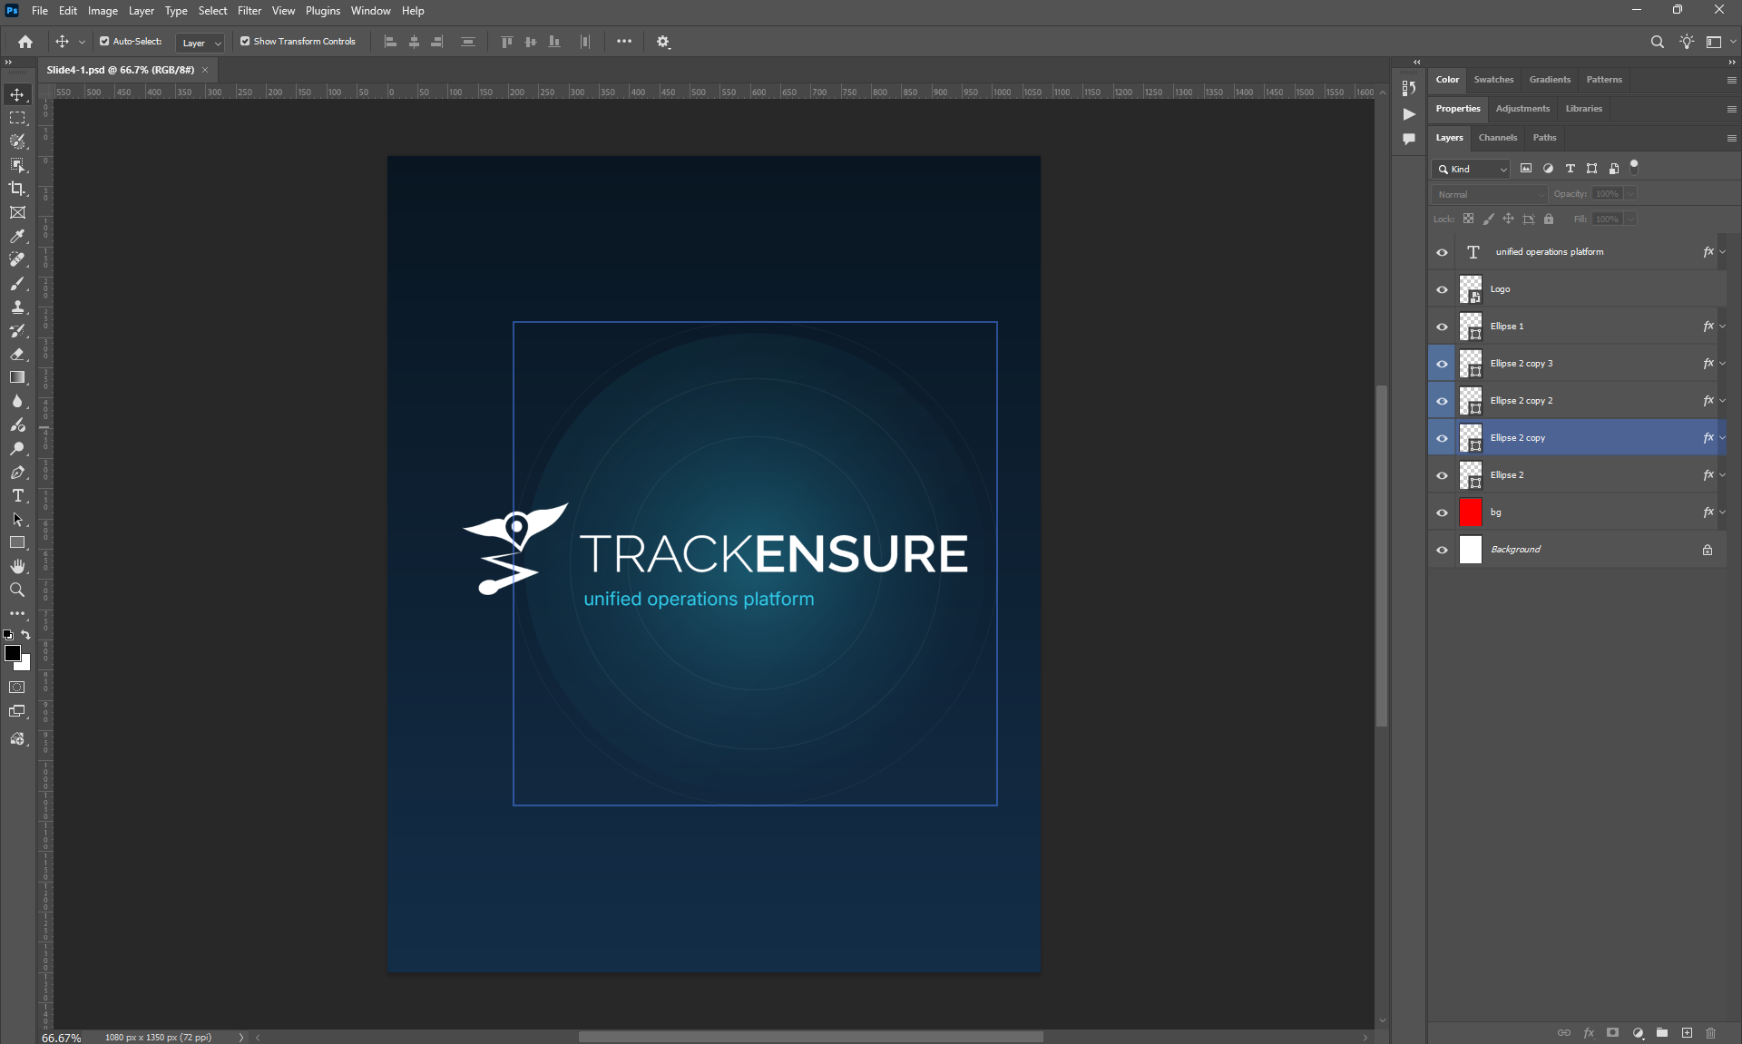Switch to the Channels tab
The width and height of the screenshot is (1742, 1044).
click(1497, 138)
